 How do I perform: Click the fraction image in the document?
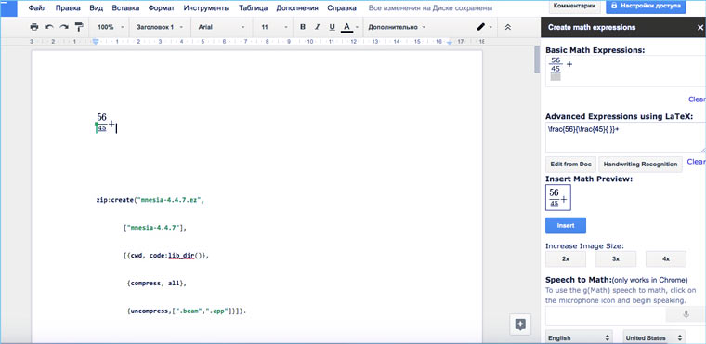(106, 123)
